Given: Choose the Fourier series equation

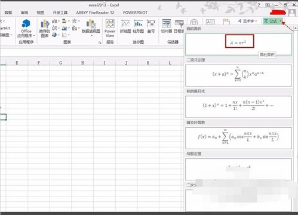Looking at the screenshot, I should click(x=238, y=138).
